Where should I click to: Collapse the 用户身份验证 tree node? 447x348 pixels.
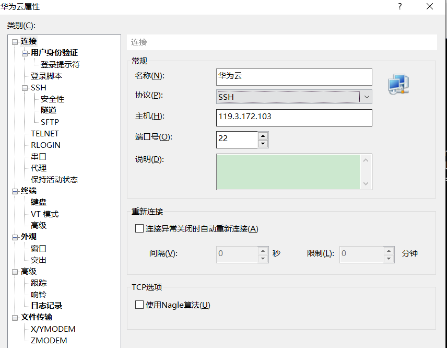(x=25, y=53)
